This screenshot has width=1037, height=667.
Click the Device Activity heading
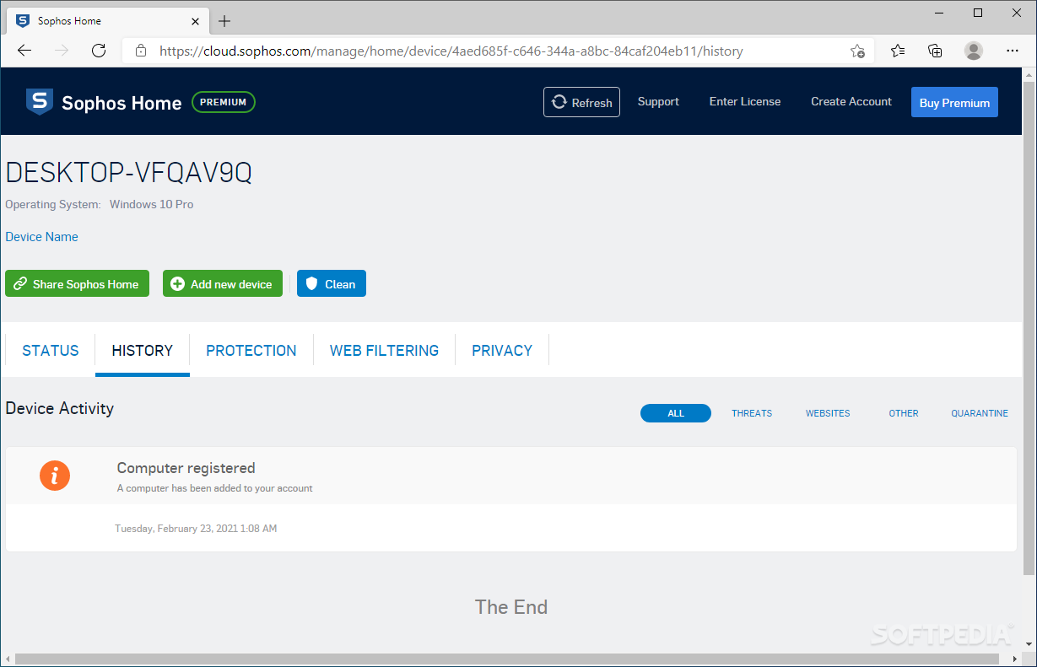59,408
